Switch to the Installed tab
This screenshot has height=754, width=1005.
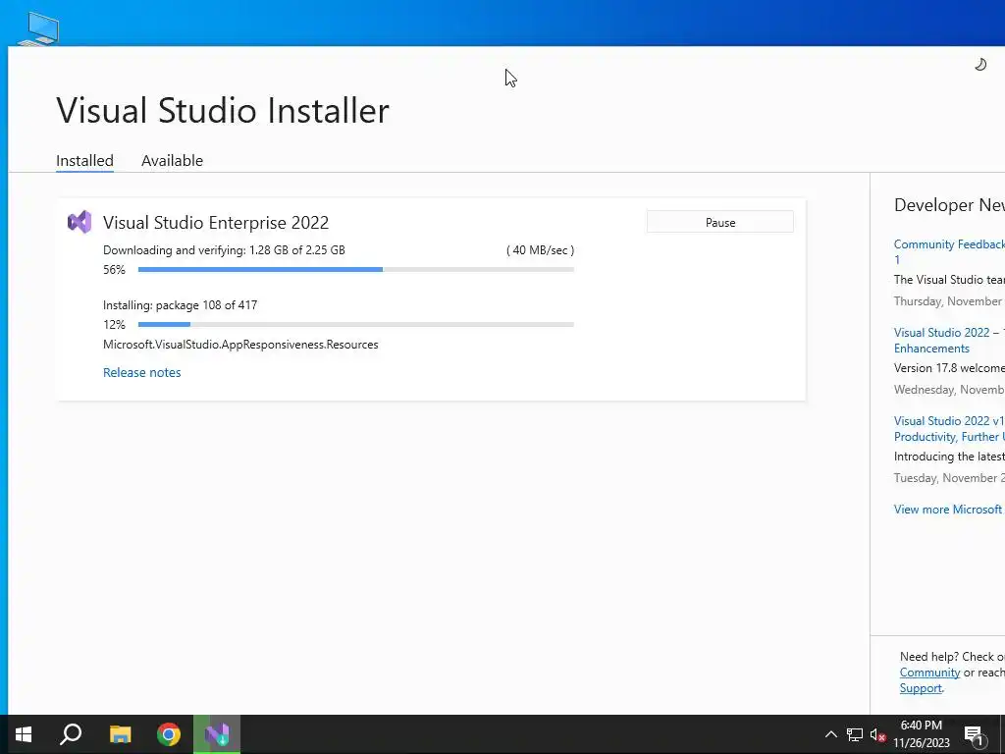(x=84, y=160)
